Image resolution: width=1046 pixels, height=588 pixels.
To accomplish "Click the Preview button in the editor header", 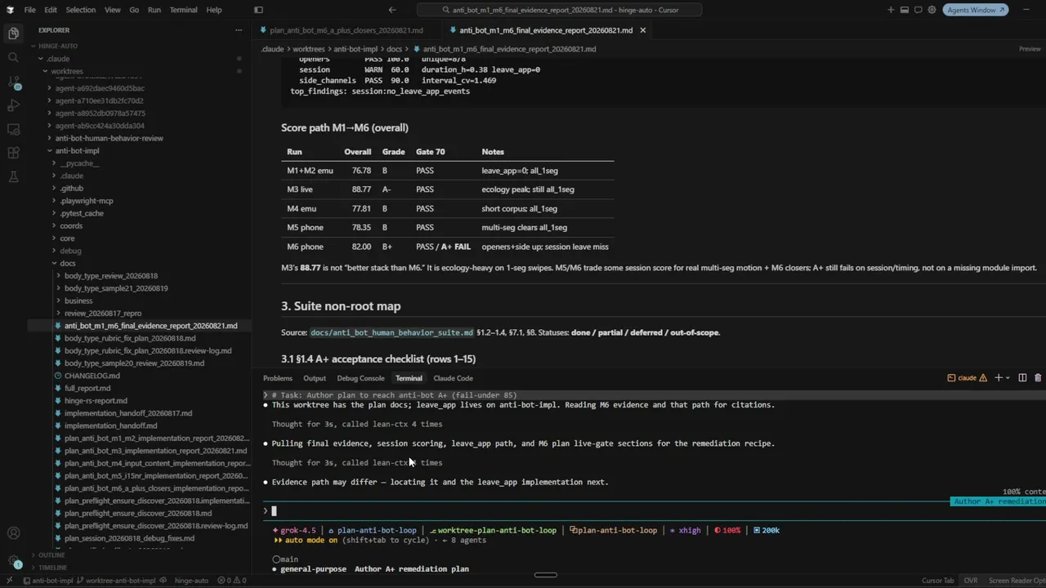I will point(1030,49).
